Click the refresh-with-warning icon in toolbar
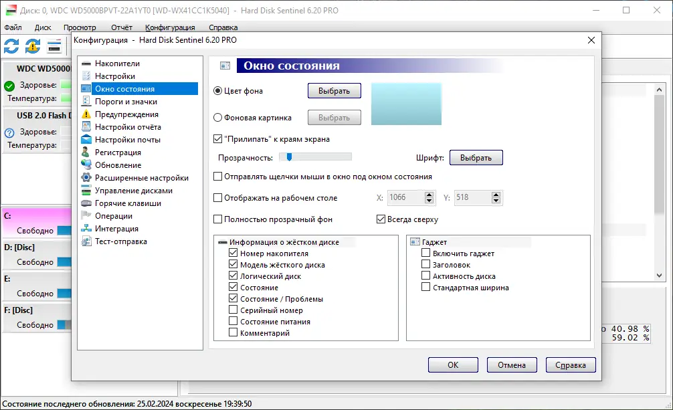The height and width of the screenshot is (410, 673). (x=33, y=46)
